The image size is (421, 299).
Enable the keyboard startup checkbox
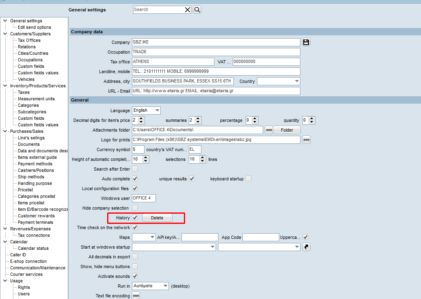(248, 179)
